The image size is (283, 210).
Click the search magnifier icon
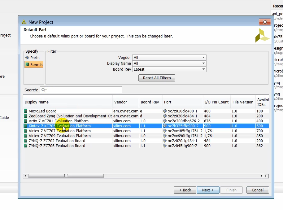click(44, 90)
